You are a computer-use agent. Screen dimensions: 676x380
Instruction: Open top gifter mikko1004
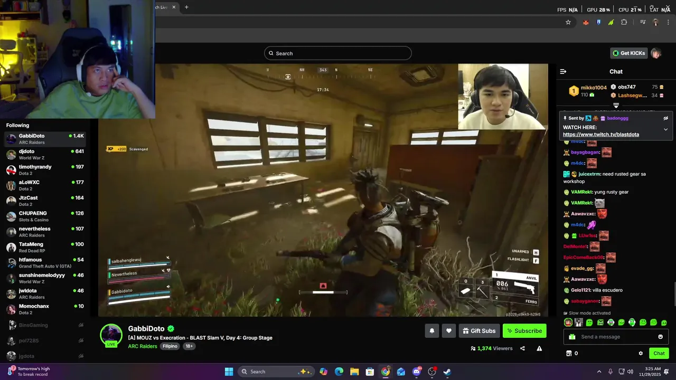coord(594,88)
